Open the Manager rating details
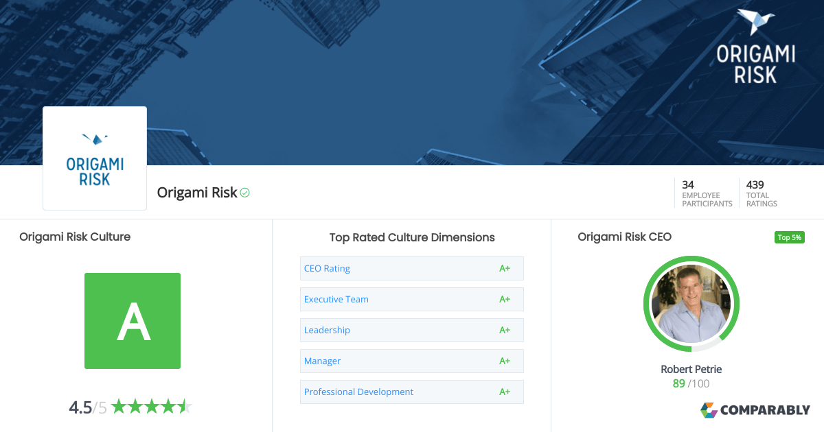Image resolution: width=824 pixels, height=432 pixels. click(x=322, y=361)
